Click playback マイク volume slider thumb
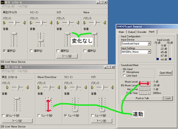The width and height of the screenshot is (178, 129). click(102, 111)
